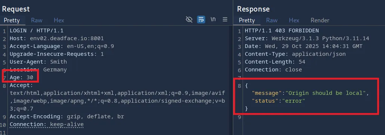Toggle hide non-printable characters eye icon

click(189, 20)
